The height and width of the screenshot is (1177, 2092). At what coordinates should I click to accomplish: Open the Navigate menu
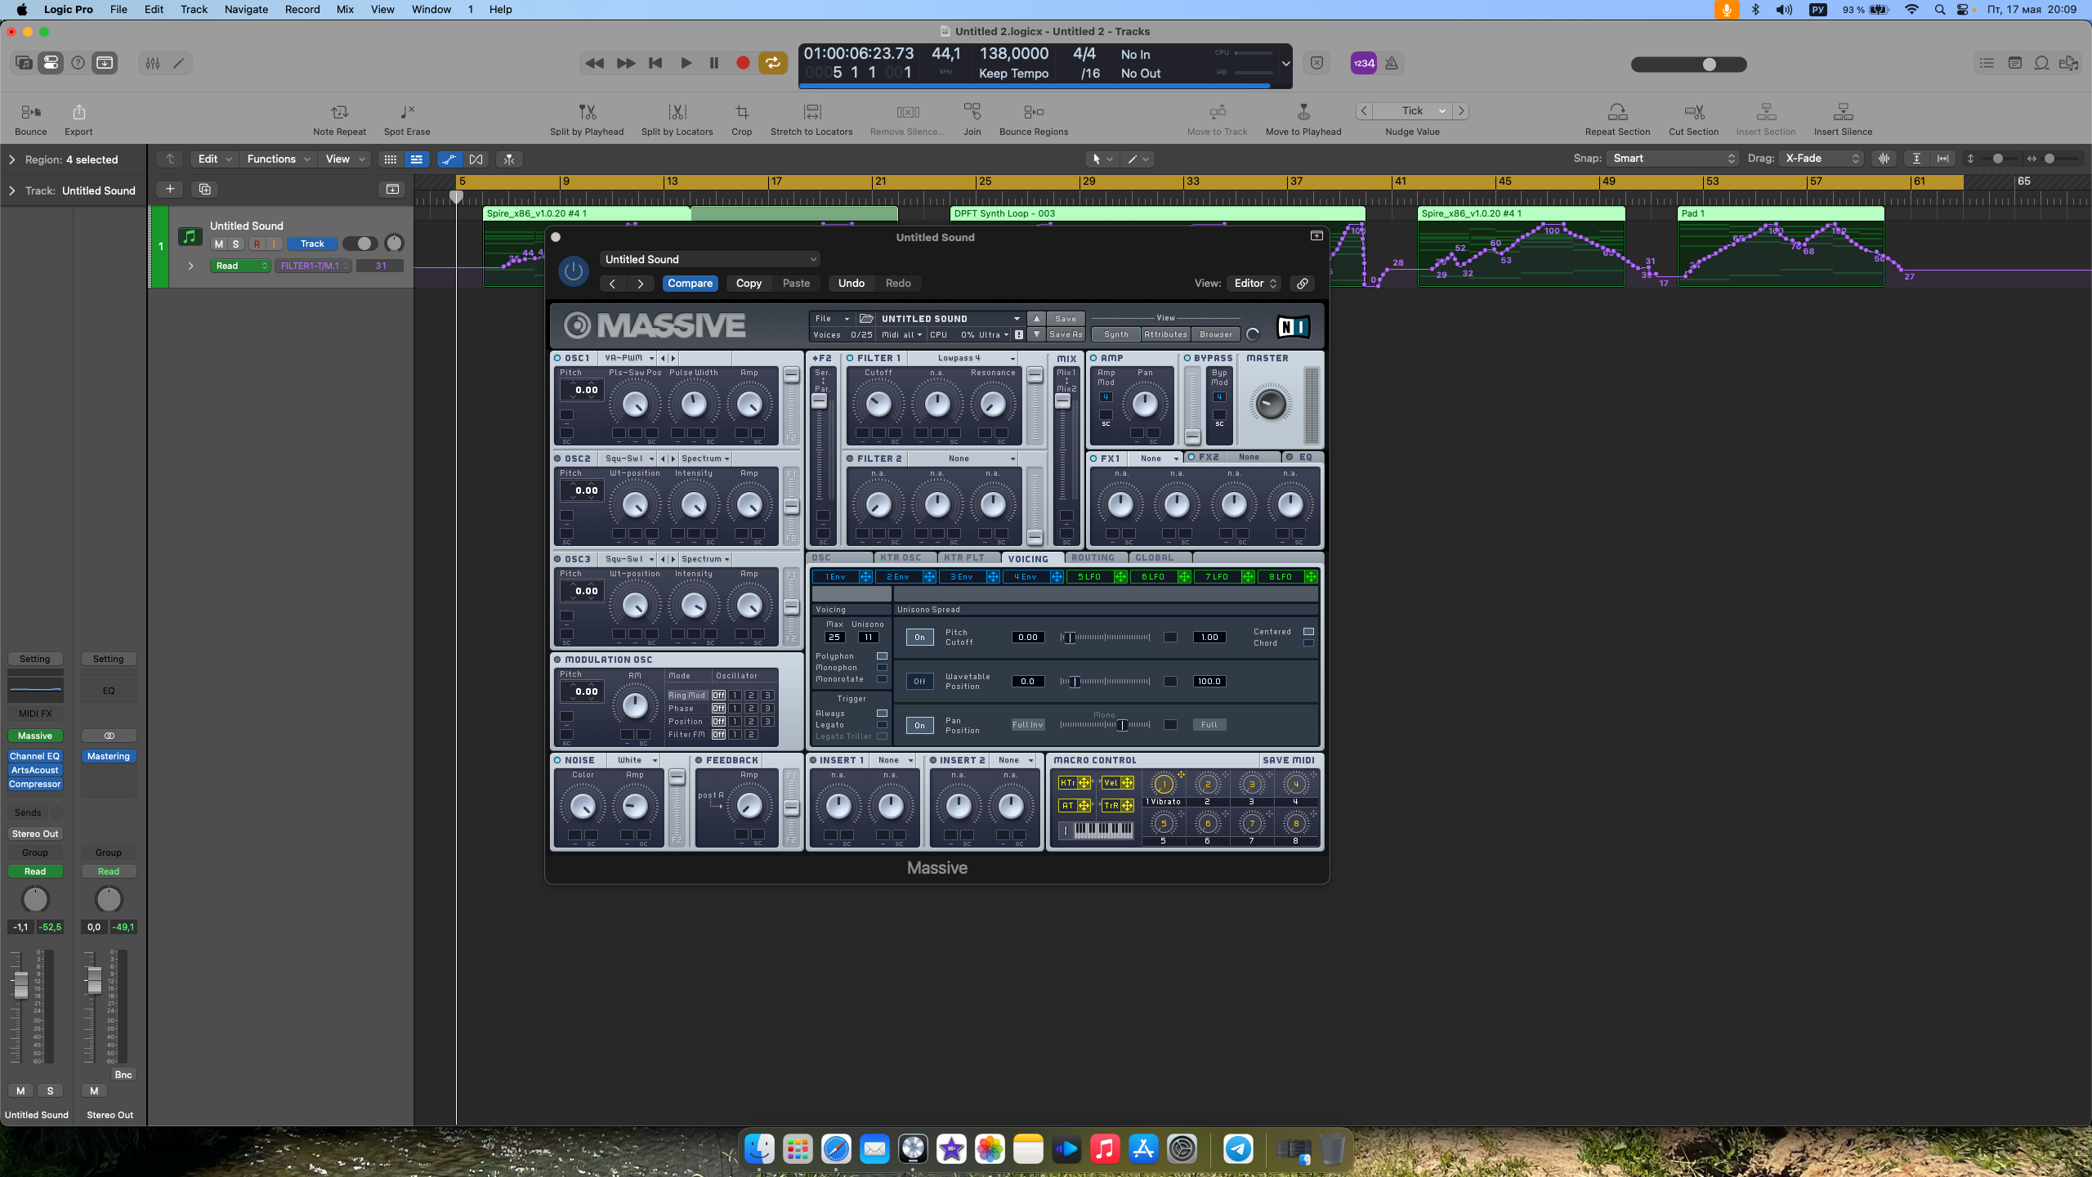tap(246, 10)
